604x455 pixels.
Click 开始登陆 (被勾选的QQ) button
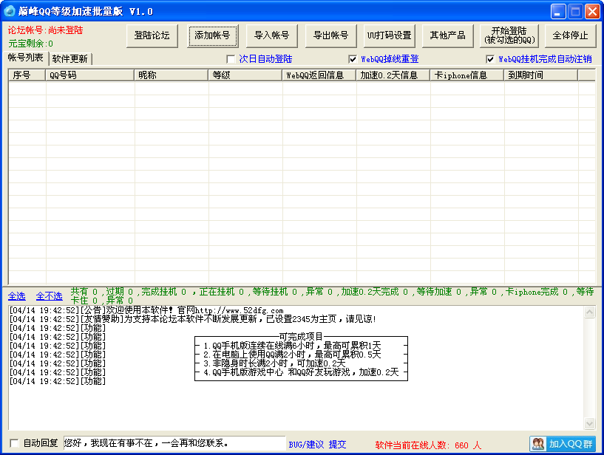pyautogui.click(x=509, y=35)
